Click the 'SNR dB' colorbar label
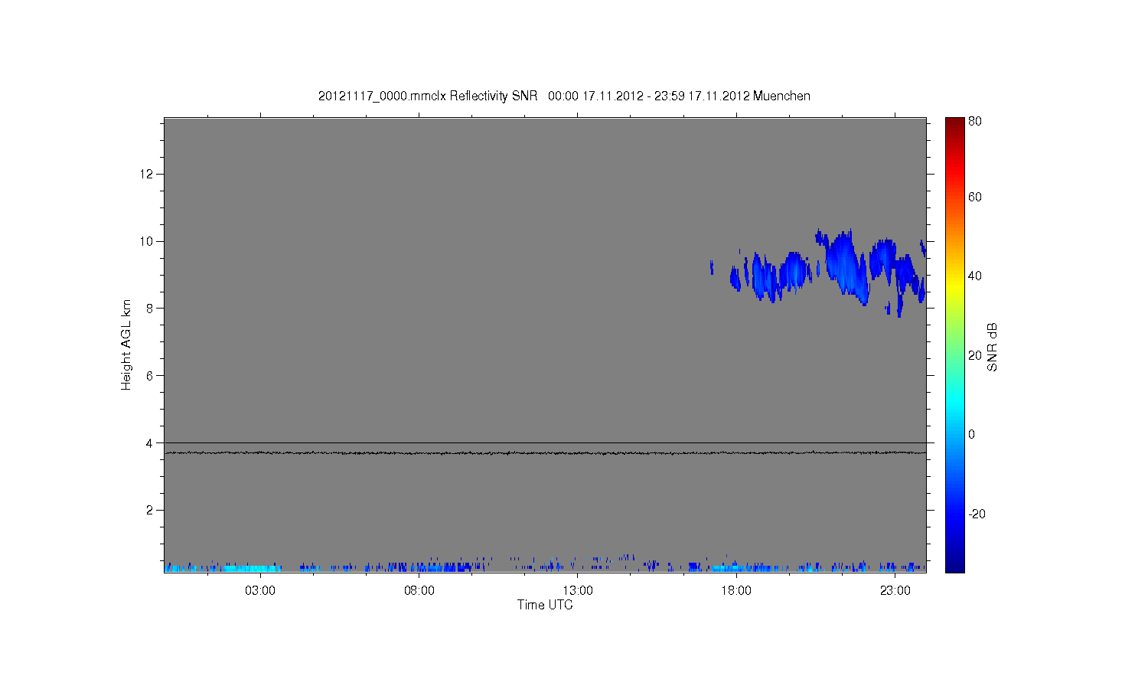 coord(992,346)
